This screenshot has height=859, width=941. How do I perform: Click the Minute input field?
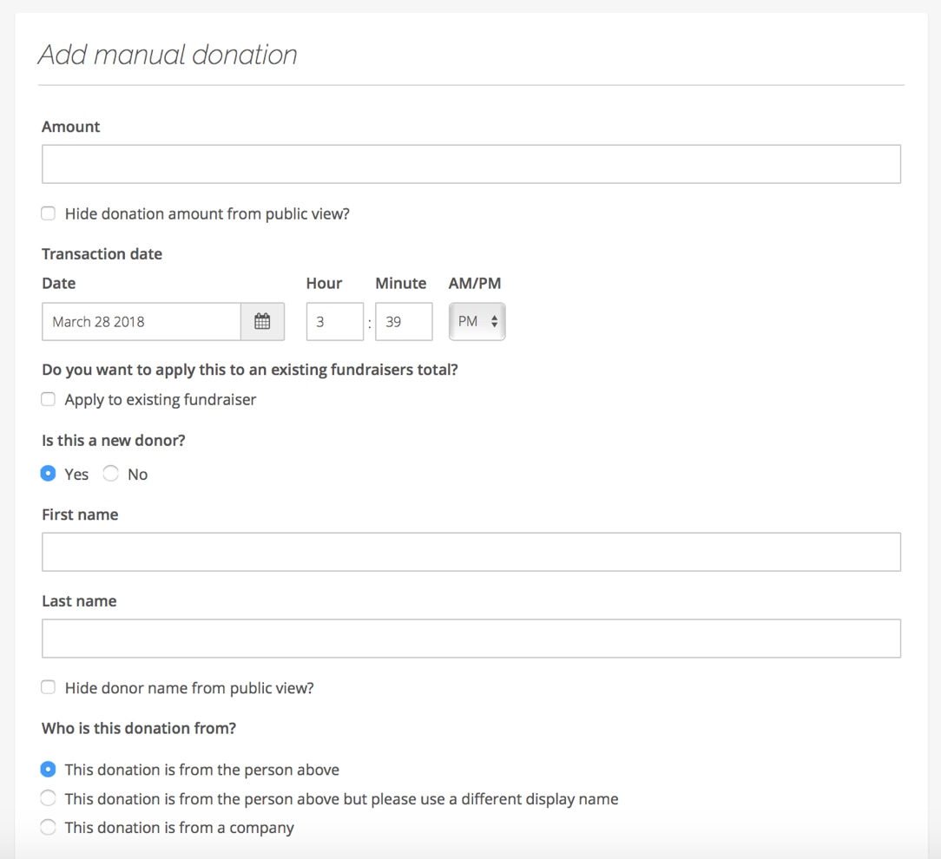tap(404, 322)
